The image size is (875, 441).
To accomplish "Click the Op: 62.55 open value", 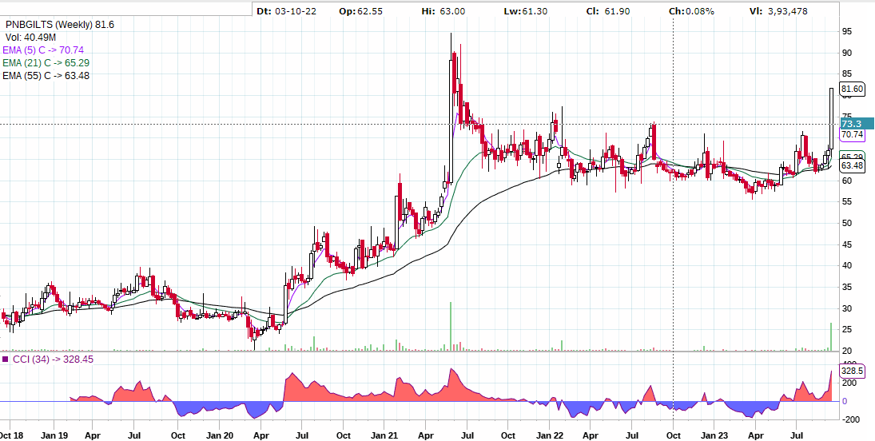I will (360, 10).
